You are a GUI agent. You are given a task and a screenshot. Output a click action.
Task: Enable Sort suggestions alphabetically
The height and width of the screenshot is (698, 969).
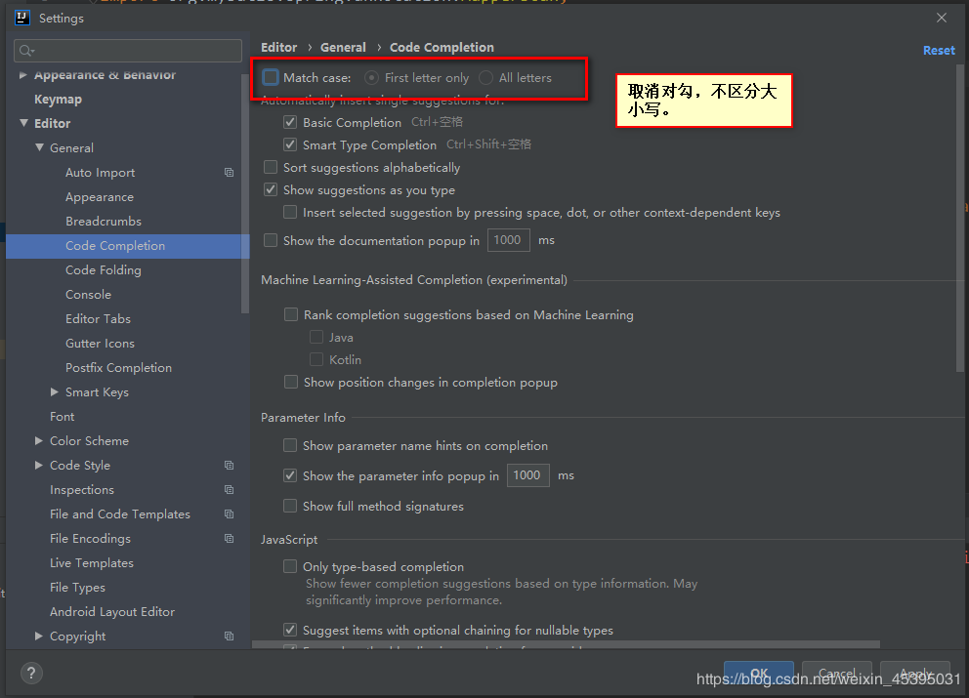270,167
